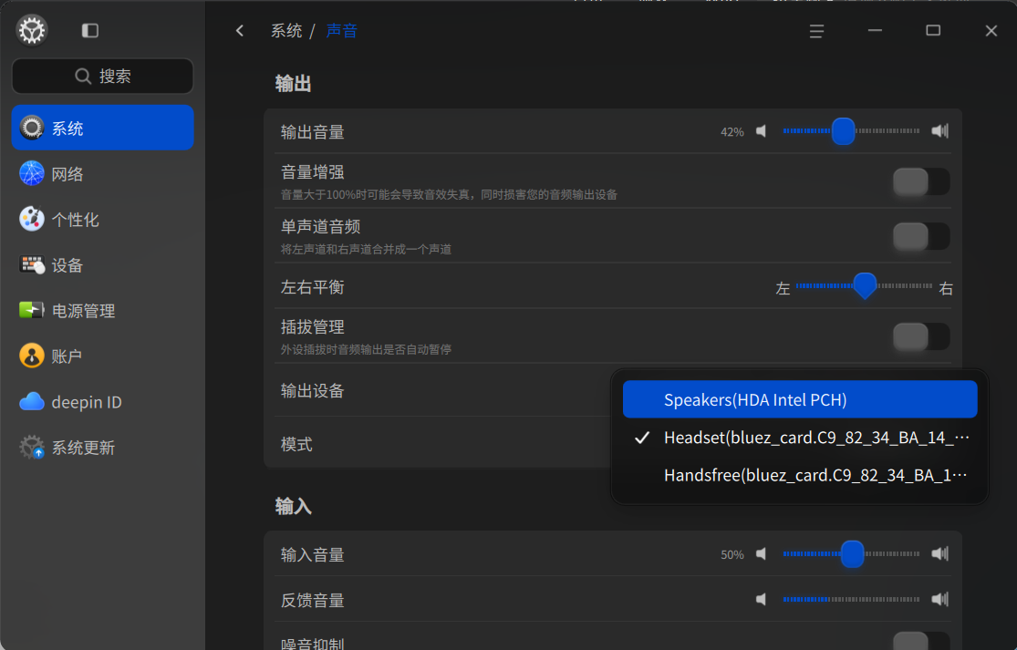
Task: Adjust the 输出音量 slider handle
Action: pos(843,131)
